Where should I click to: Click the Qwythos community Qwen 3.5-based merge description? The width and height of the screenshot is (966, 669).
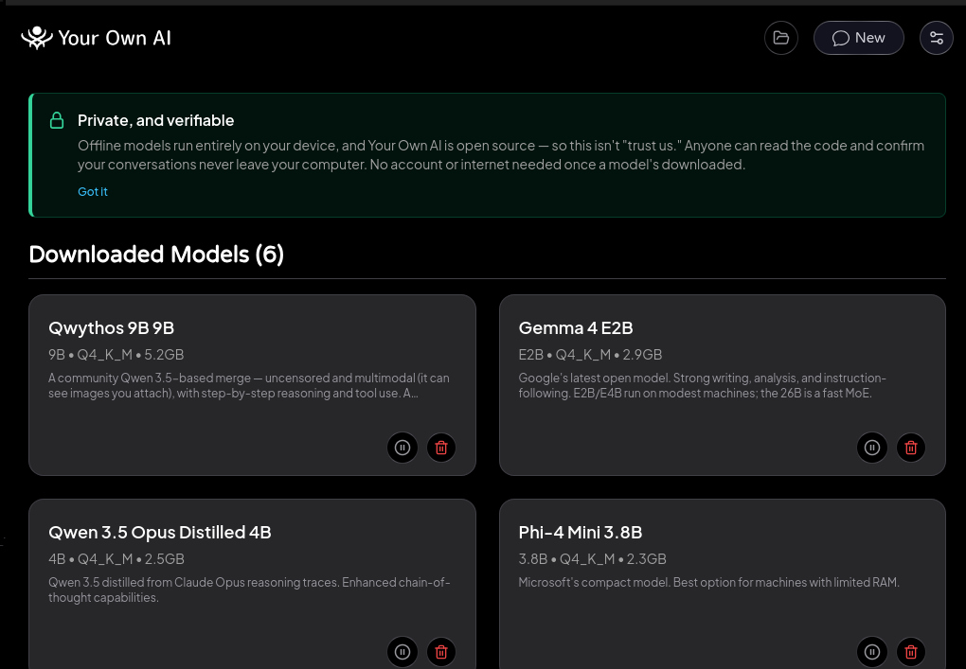pos(249,386)
